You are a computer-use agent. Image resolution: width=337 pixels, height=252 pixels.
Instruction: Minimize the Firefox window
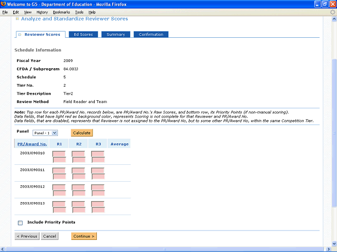click(318, 4)
